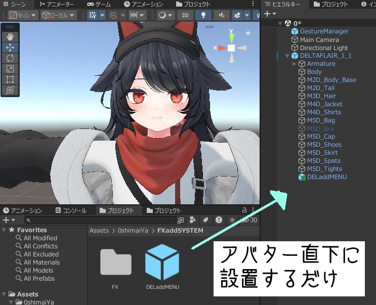
Task: Collapse the scene 0* root
Action: [280, 23]
